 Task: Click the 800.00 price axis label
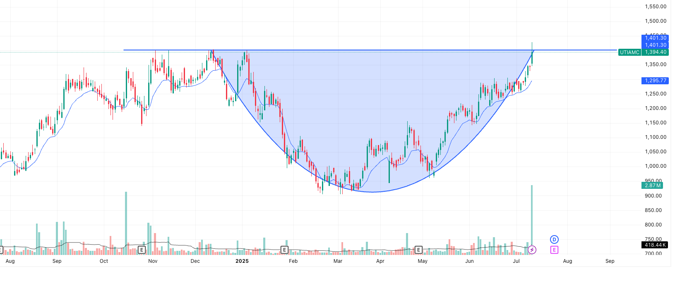click(653, 225)
